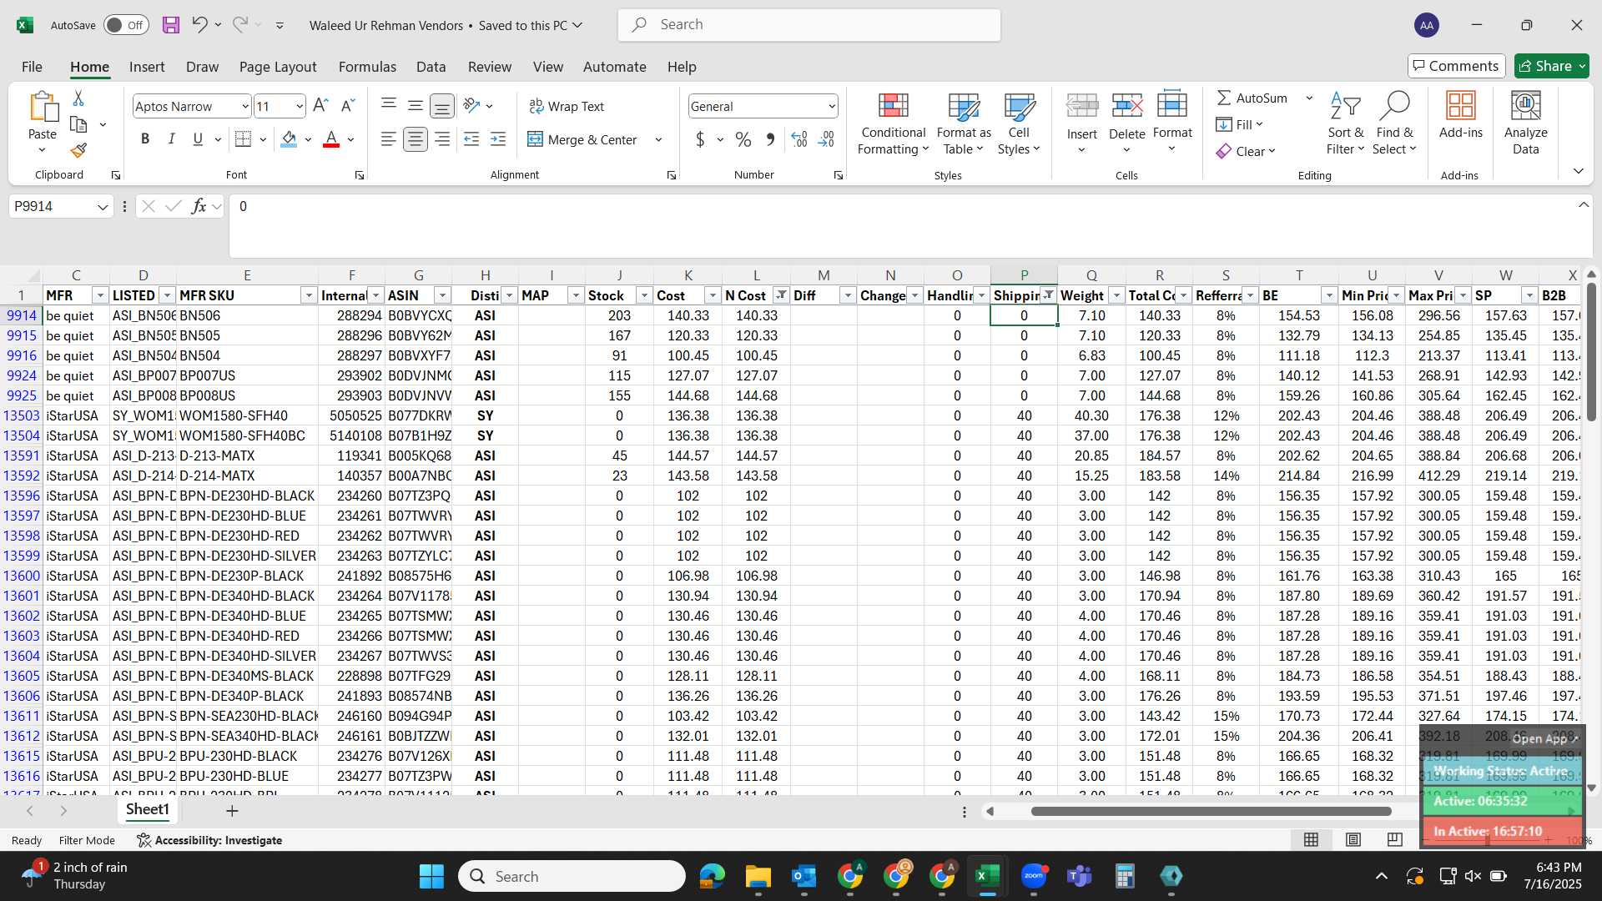The image size is (1602, 901).
Task: Open the File menu
Action: (32, 67)
